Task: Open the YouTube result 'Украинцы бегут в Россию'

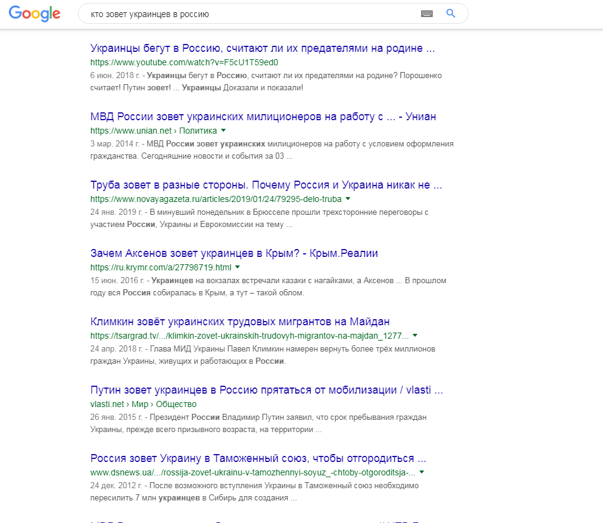Action: point(262,49)
